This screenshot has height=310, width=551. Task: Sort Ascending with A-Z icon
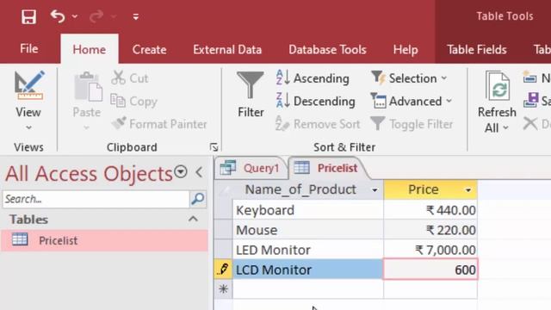coord(283,77)
